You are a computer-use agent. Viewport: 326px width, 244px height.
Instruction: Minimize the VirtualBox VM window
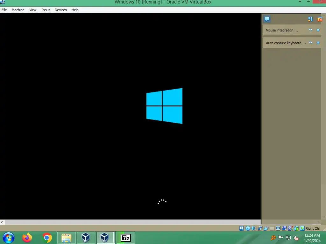tap(300, 1)
